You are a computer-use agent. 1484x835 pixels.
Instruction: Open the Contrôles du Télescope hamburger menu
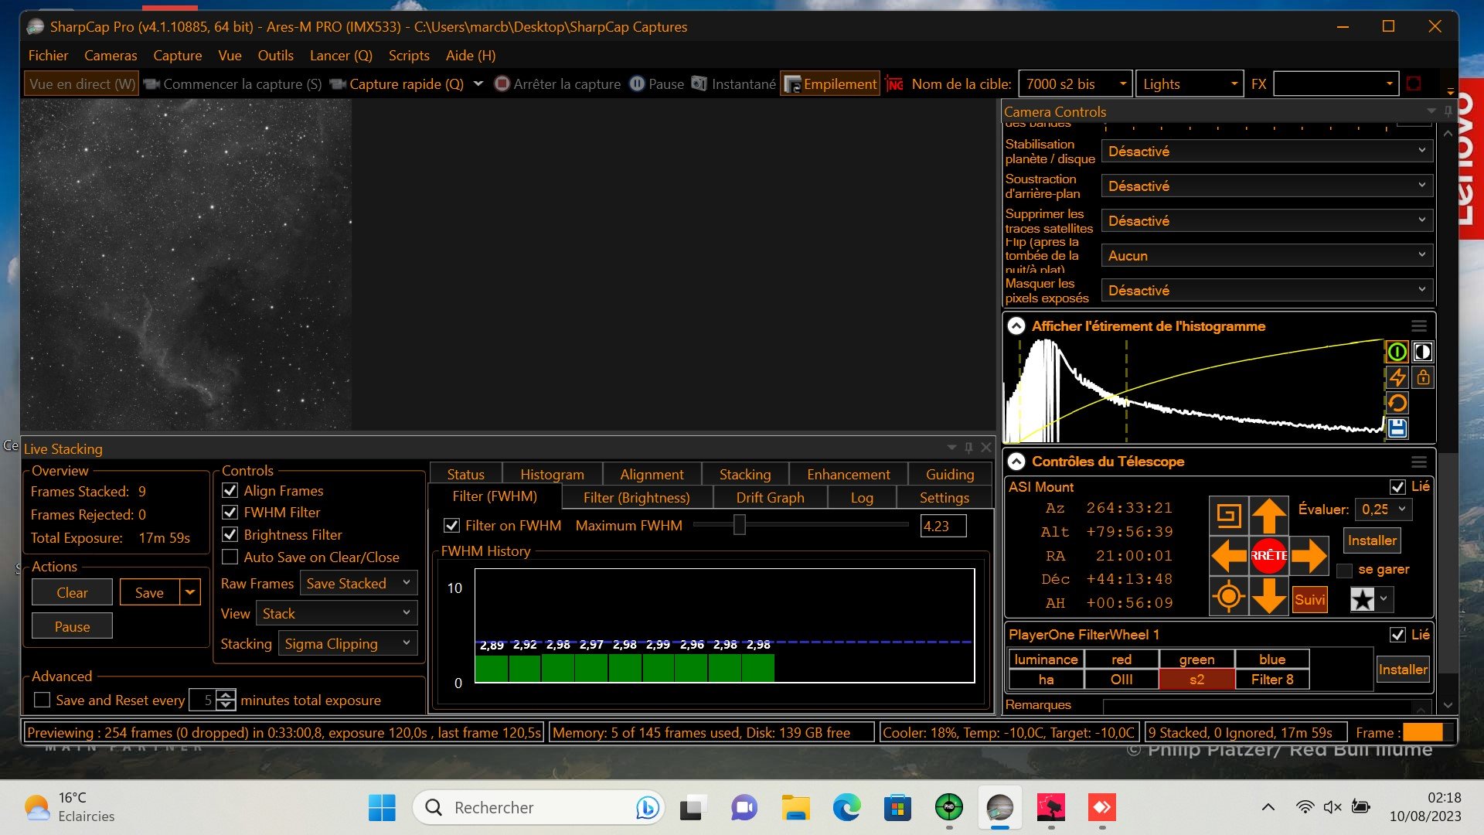tap(1419, 462)
